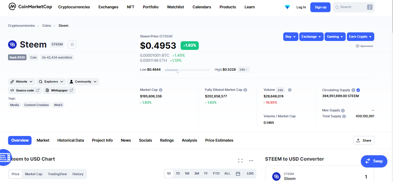The image size is (393, 182).
Task: Click the info icon next to Market Cap
Action: (161, 90)
